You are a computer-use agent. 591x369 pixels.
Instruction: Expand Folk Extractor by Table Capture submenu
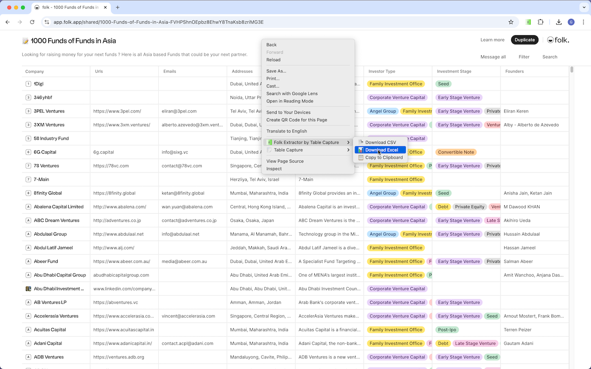coord(308,143)
